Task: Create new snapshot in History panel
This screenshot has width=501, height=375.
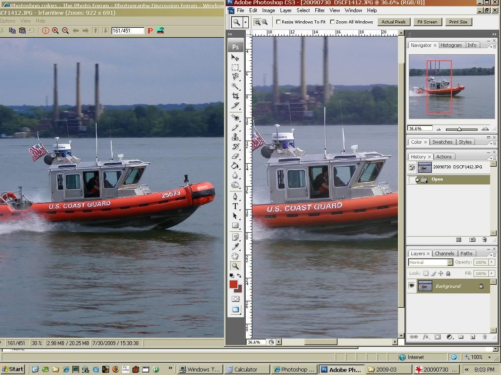Action: click(472, 240)
